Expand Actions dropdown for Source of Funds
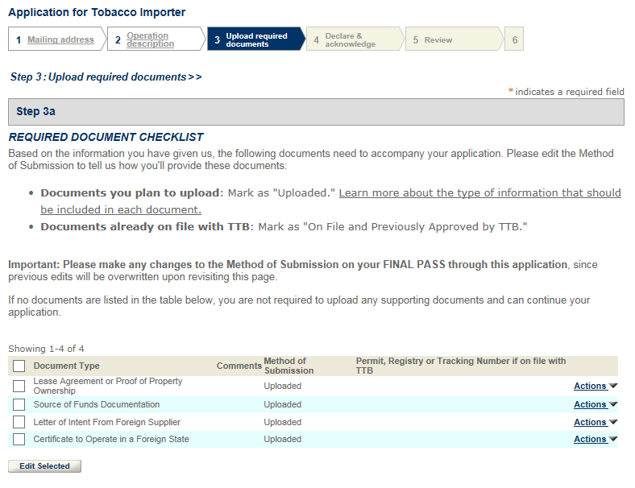This screenshot has height=488, width=635. [595, 405]
